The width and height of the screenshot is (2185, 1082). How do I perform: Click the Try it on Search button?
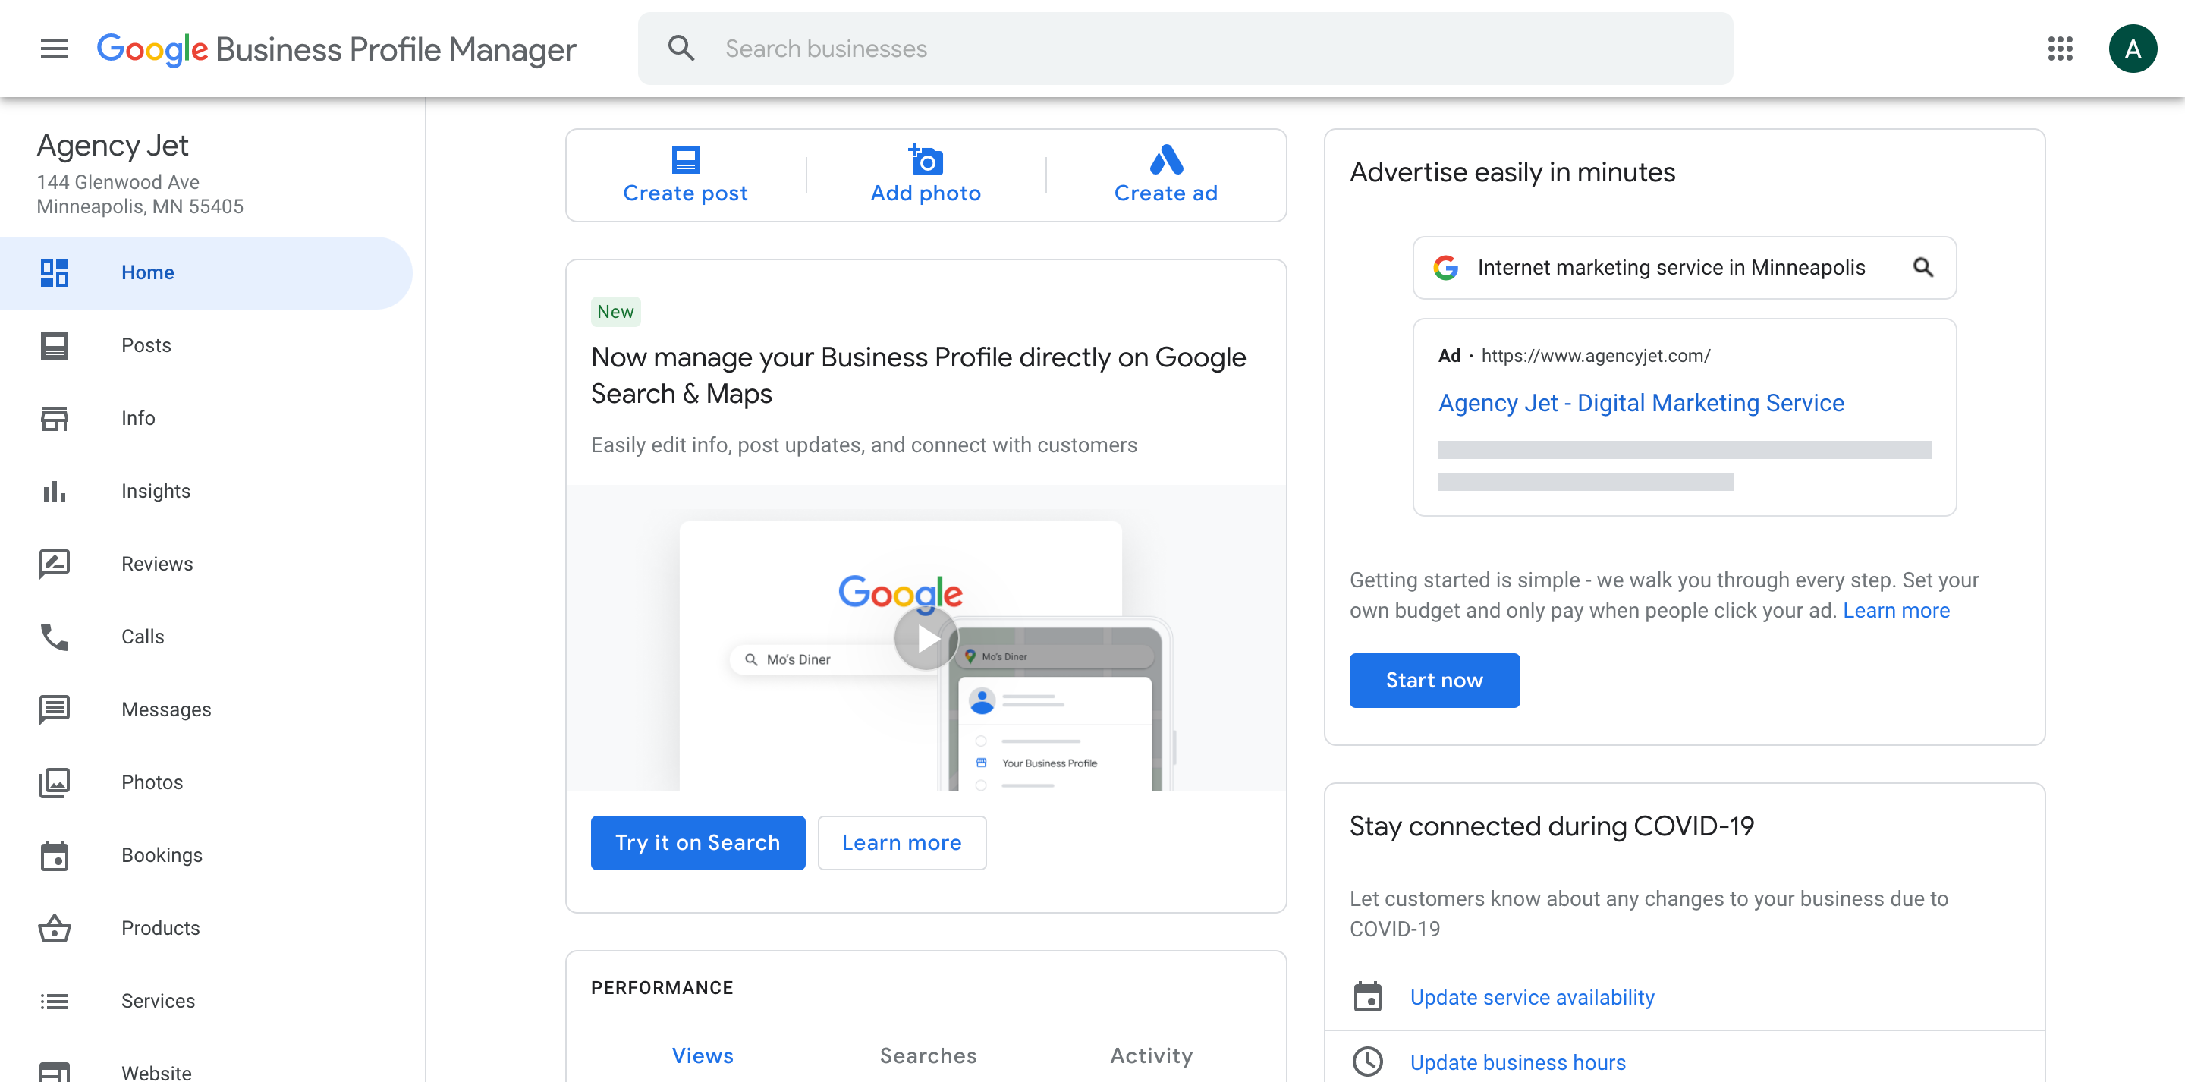coord(697,843)
